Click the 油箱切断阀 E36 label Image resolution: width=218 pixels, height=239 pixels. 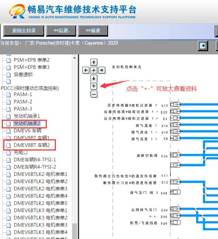pos(152,156)
